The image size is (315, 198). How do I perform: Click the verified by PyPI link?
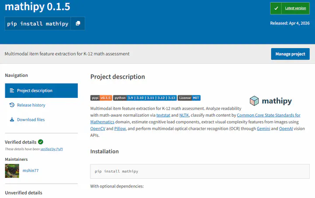(x=52, y=149)
